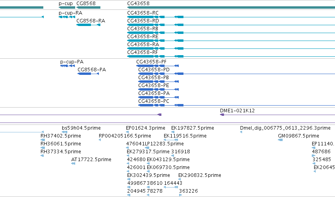Screen dimensions: 335x197
Task: Click protein CG43658-PD label
Action: click(154, 70)
